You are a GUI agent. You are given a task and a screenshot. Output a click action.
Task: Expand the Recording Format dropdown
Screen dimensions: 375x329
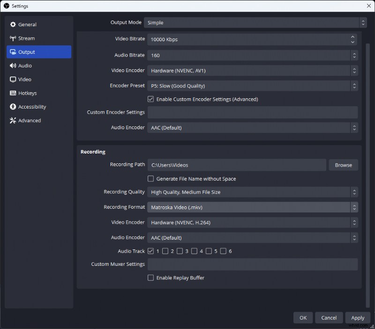(x=253, y=207)
